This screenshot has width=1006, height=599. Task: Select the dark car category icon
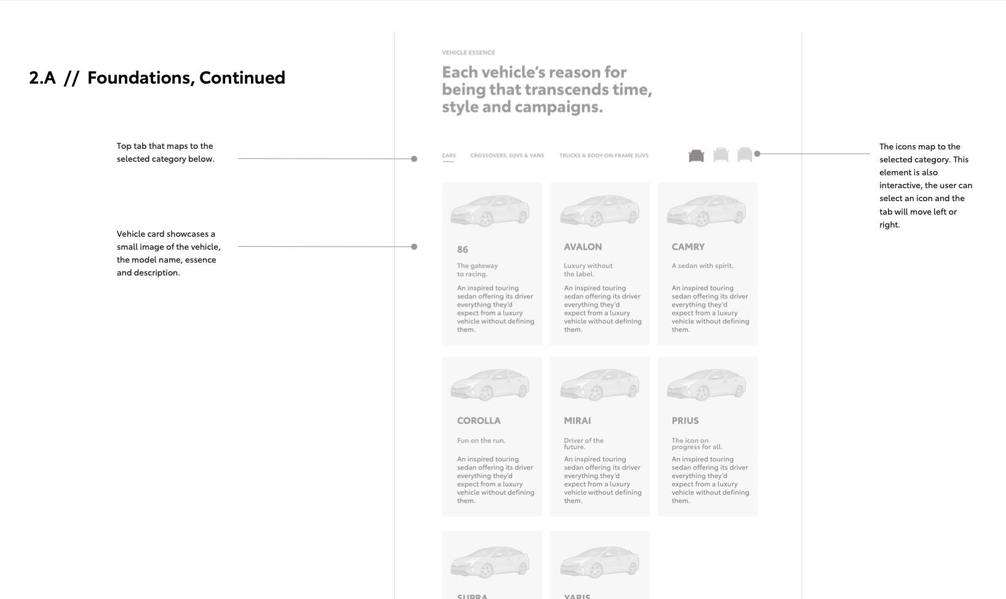pyautogui.click(x=696, y=156)
